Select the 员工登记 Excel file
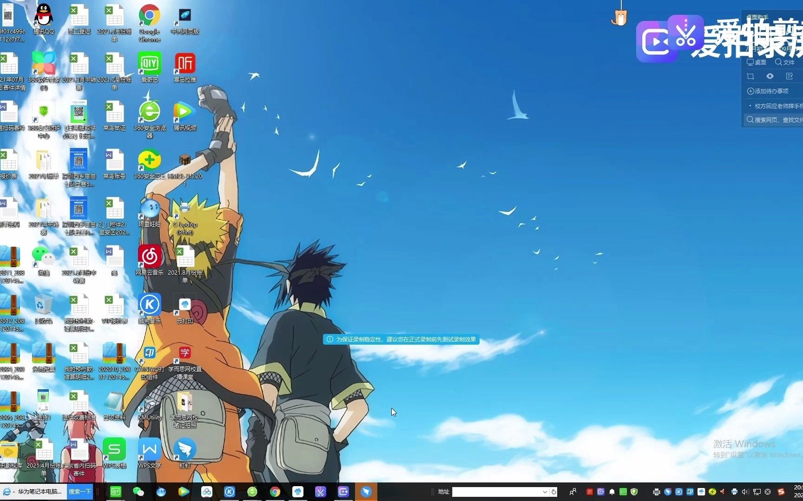The width and height of the screenshot is (803, 501). [x=79, y=19]
